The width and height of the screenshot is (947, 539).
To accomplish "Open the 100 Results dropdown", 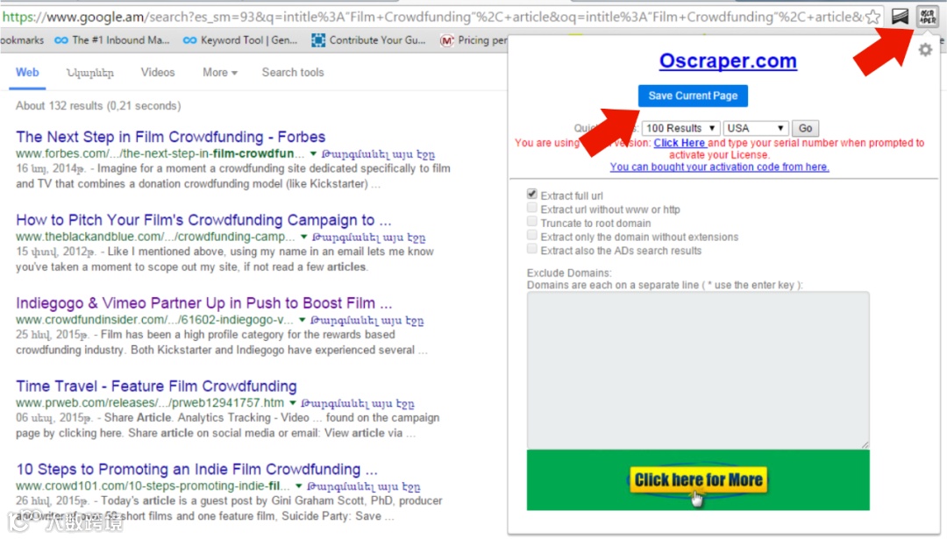I will [x=680, y=128].
